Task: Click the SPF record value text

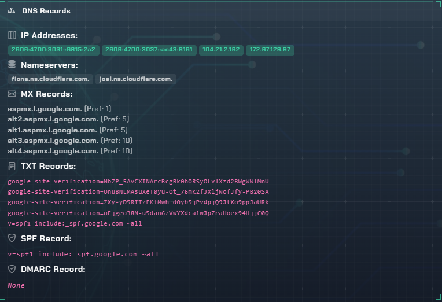Action: tap(83, 254)
